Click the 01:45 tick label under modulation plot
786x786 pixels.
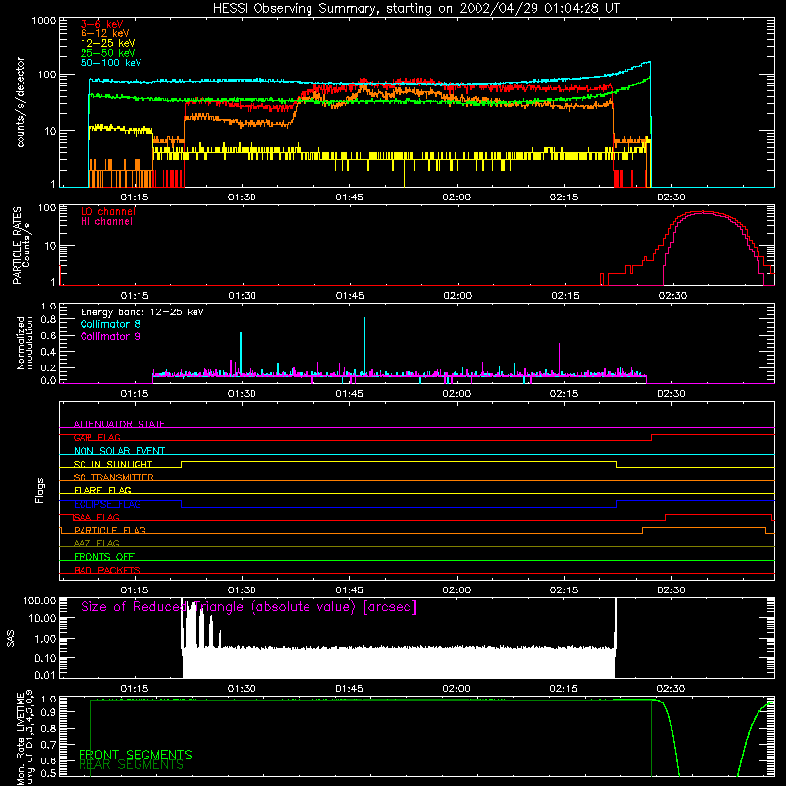349,394
